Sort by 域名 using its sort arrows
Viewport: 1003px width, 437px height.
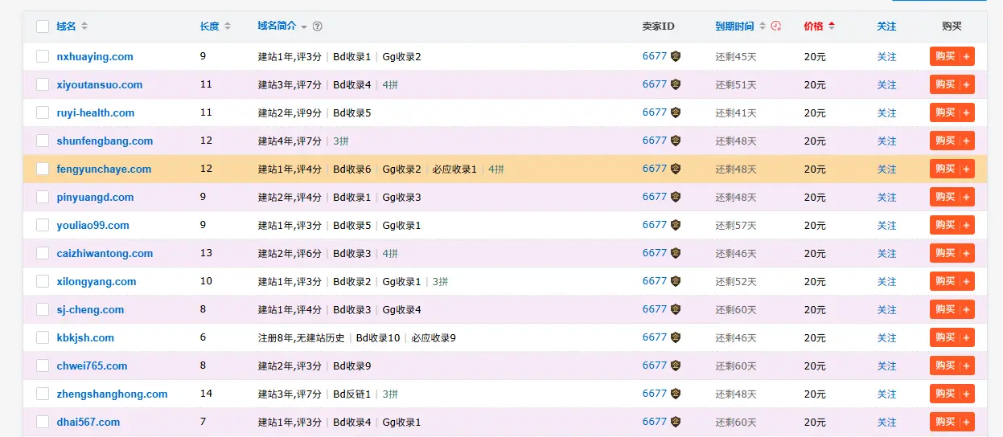(84, 27)
